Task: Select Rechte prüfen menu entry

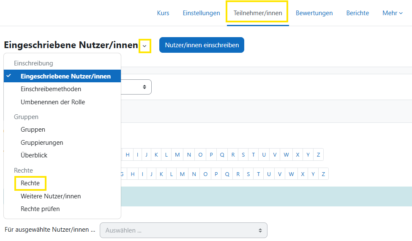Action: point(40,209)
